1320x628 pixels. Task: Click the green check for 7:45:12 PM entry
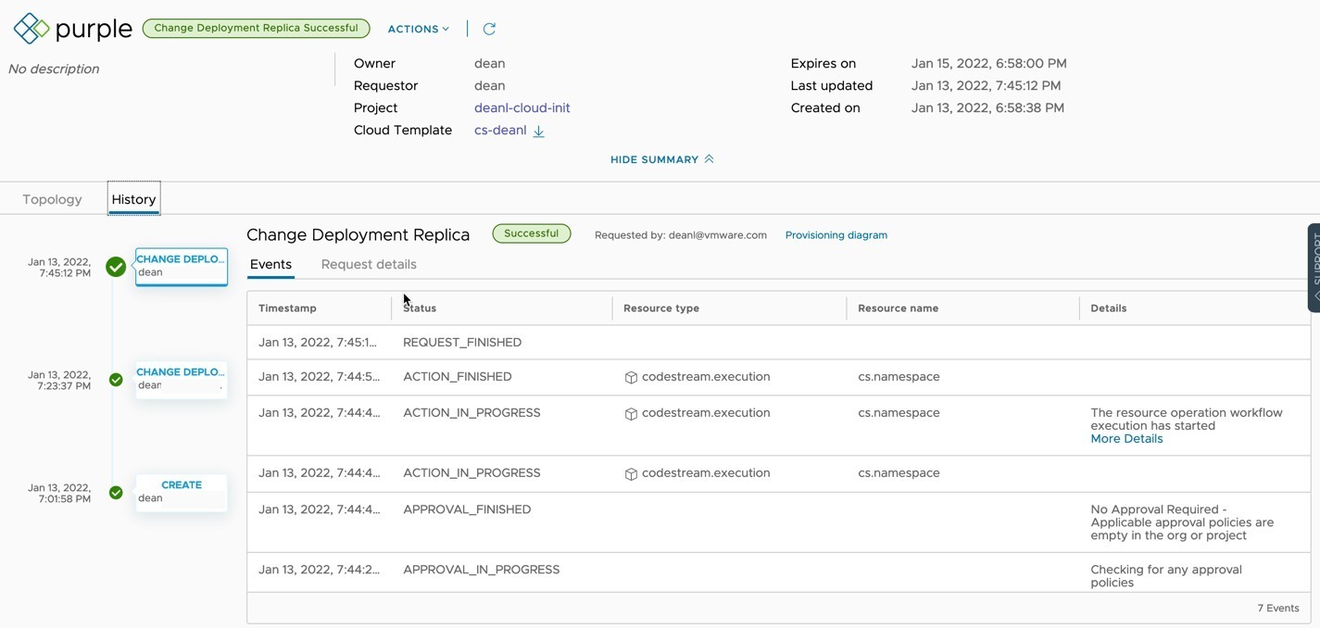[x=116, y=267]
